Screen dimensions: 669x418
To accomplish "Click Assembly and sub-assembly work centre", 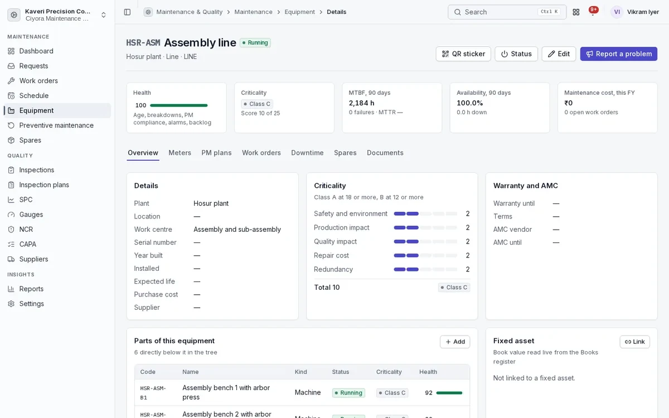I will point(237,229).
